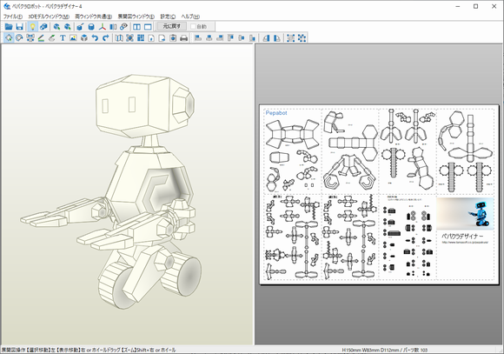Enable the 自動 checkbox
The width and height of the screenshot is (504, 354).
(193, 27)
